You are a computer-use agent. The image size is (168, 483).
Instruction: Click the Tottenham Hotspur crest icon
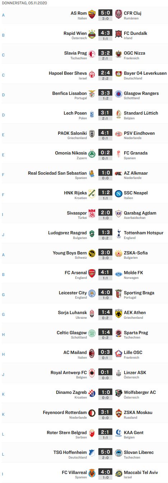pos(118,233)
